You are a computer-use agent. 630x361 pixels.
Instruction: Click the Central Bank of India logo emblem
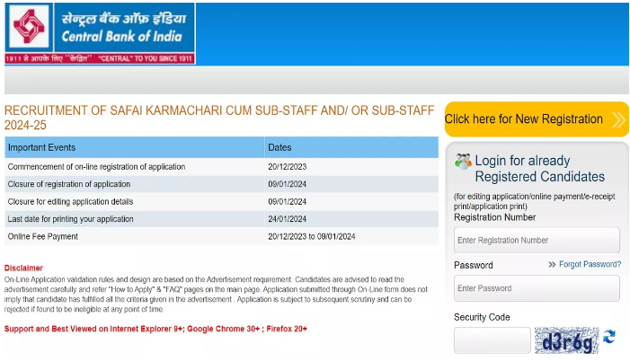pos(29,26)
